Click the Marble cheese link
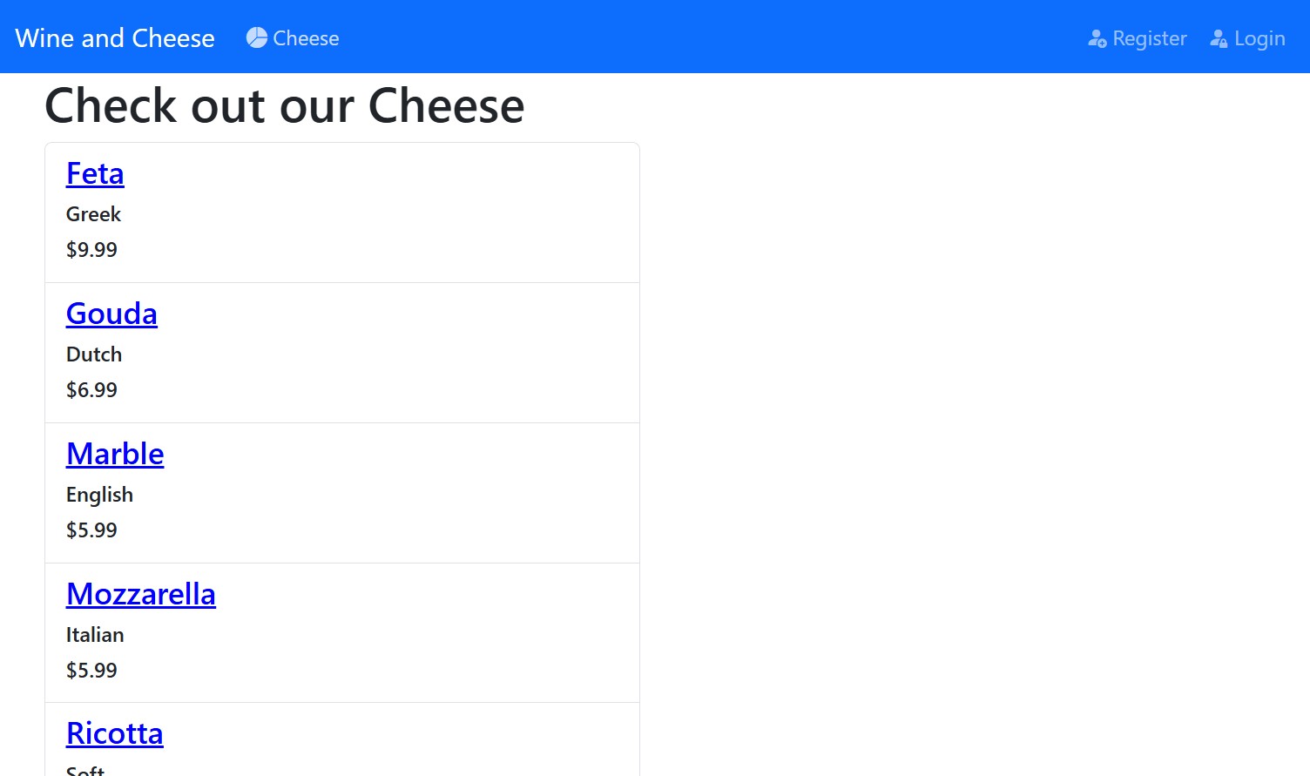The image size is (1310, 776). (115, 454)
